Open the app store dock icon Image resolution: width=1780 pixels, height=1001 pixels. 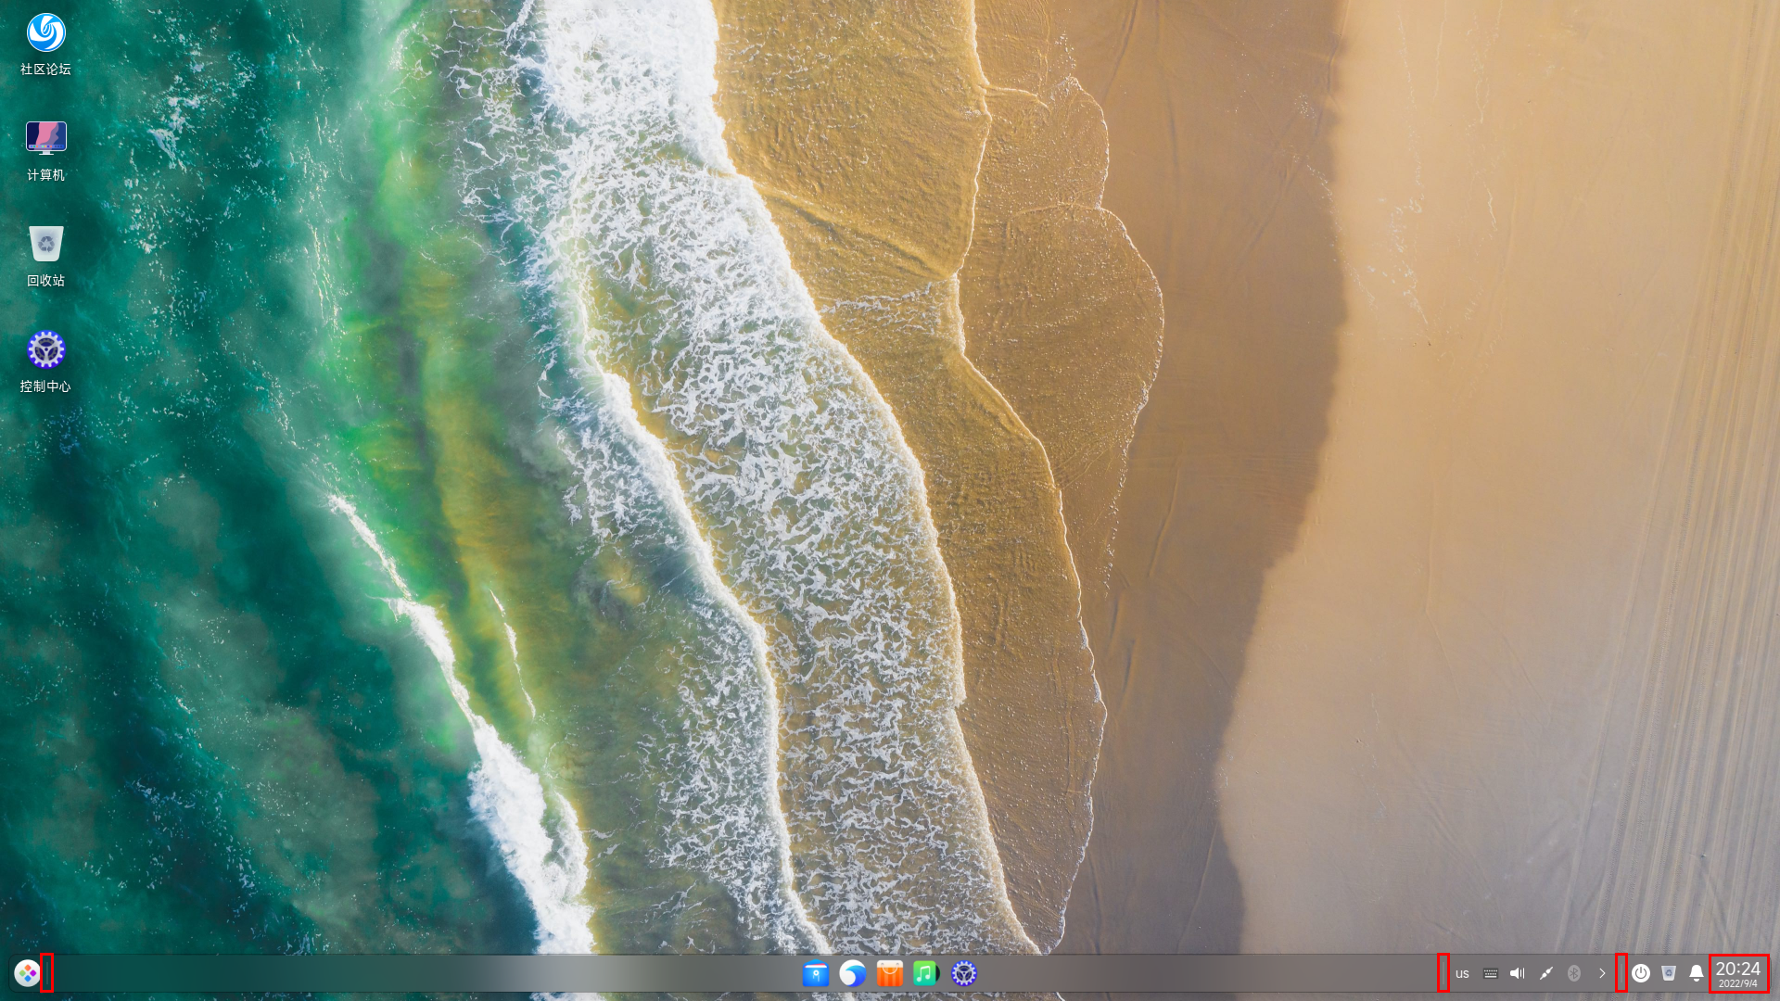889,973
